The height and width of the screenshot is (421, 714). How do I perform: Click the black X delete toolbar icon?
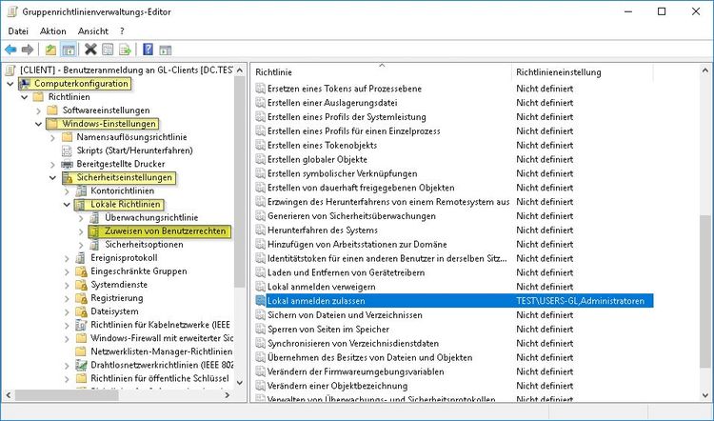[x=90, y=50]
